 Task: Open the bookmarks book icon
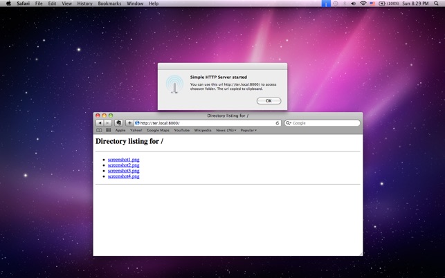(99, 130)
